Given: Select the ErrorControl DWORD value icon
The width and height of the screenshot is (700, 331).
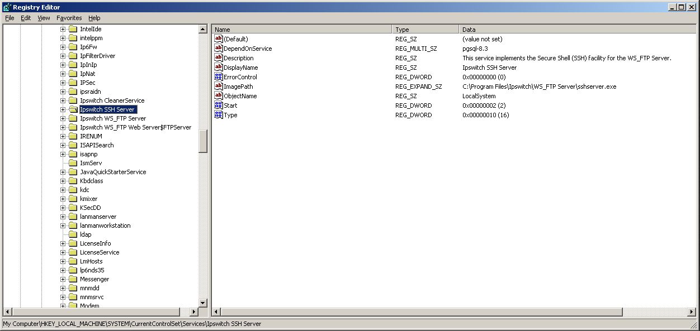Looking at the screenshot, I should [219, 76].
